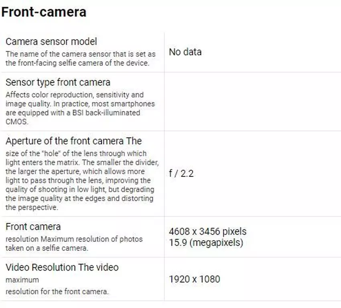This screenshot has width=341, height=308.
Task: Click the No data value
Action: click(185, 52)
